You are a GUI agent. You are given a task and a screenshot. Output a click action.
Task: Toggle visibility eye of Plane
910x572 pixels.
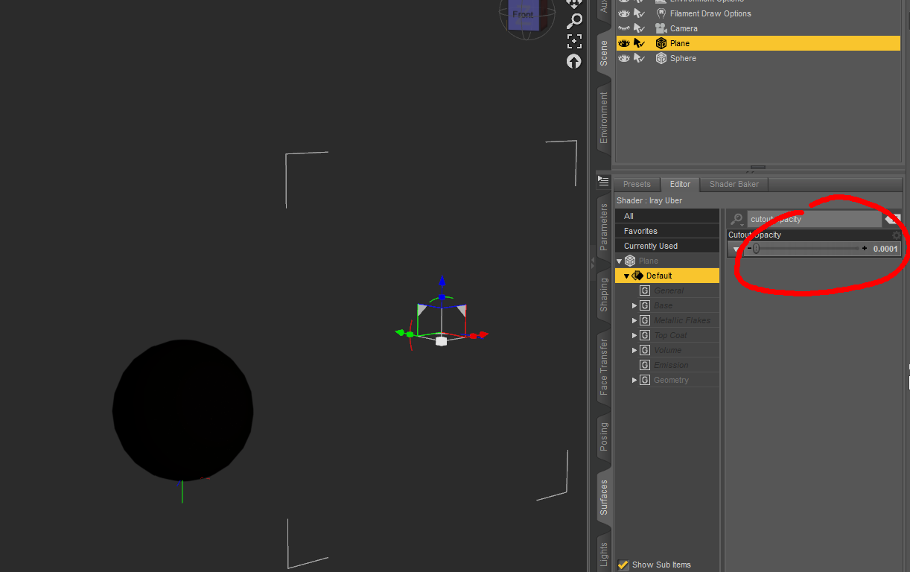624,43
